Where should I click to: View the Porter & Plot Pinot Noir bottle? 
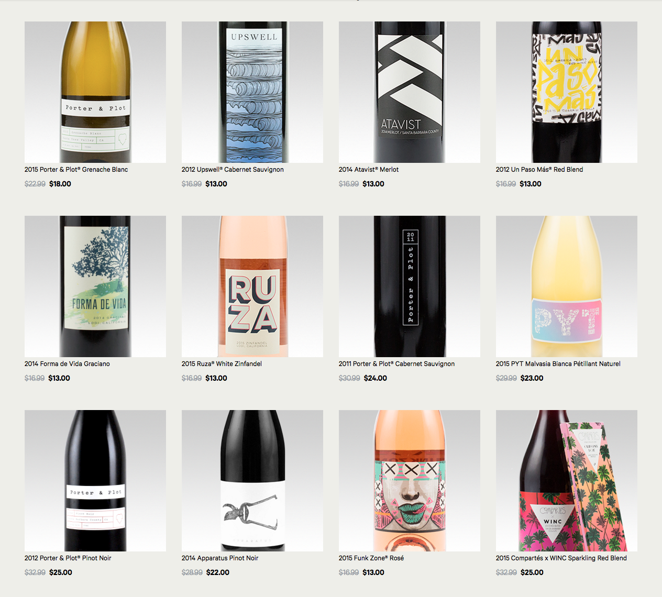pos(95,481)
